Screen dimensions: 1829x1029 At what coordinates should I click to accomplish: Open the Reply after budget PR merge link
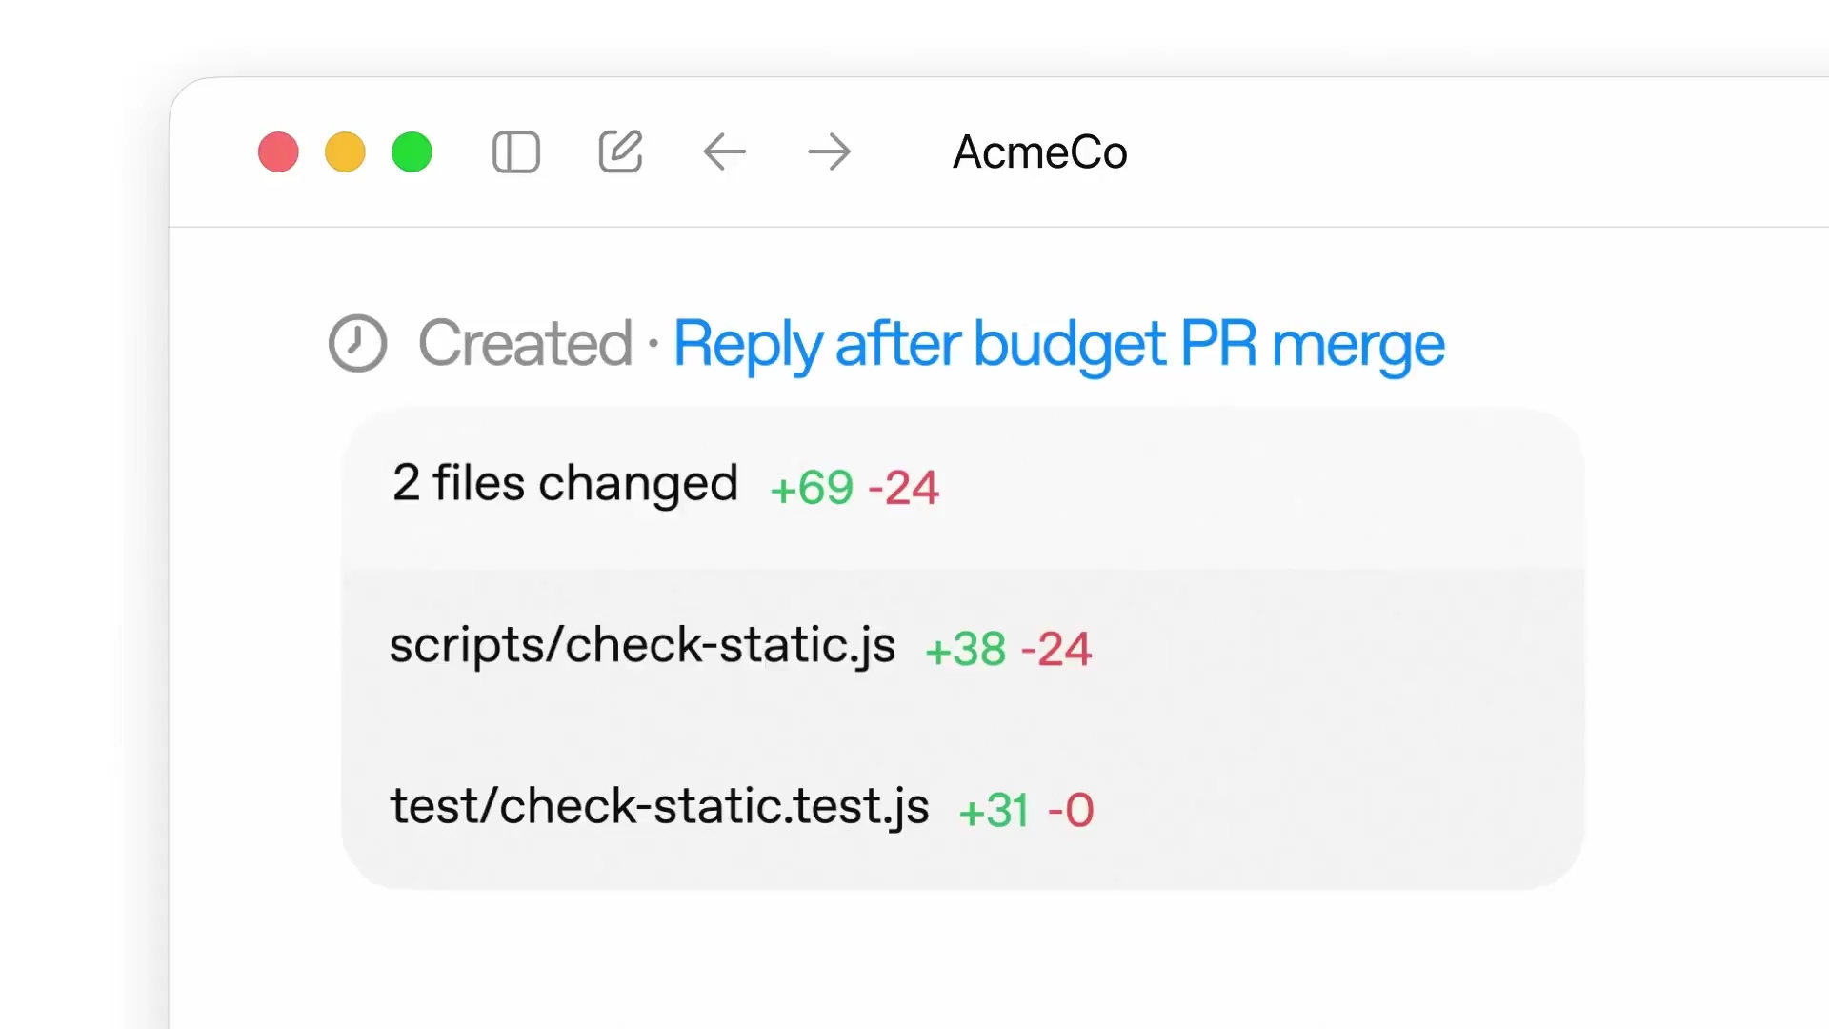click(x=1058, y=345)
